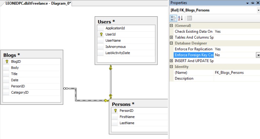Open the FK_Blogs_Persons object selector dropdown

(258, 10)
